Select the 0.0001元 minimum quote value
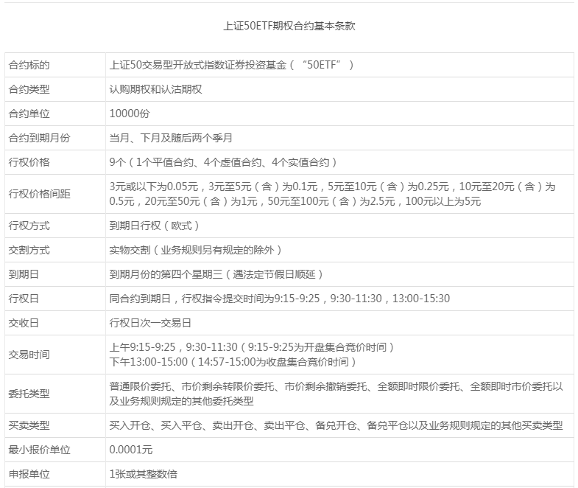 click(x=132, y=450)
